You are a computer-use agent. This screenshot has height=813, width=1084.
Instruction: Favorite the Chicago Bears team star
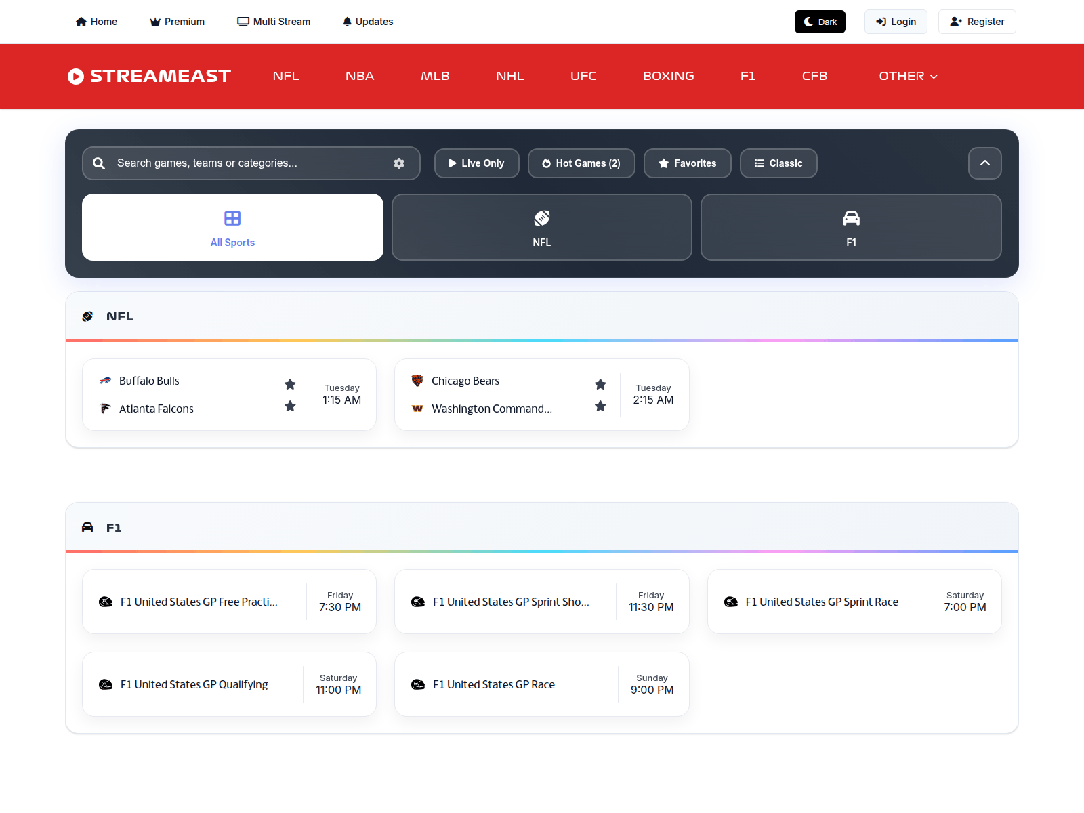click(x=600, y=384)
